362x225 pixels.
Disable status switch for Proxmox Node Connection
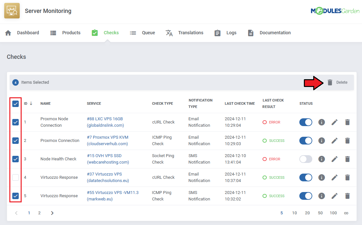[x=306, y=122]
